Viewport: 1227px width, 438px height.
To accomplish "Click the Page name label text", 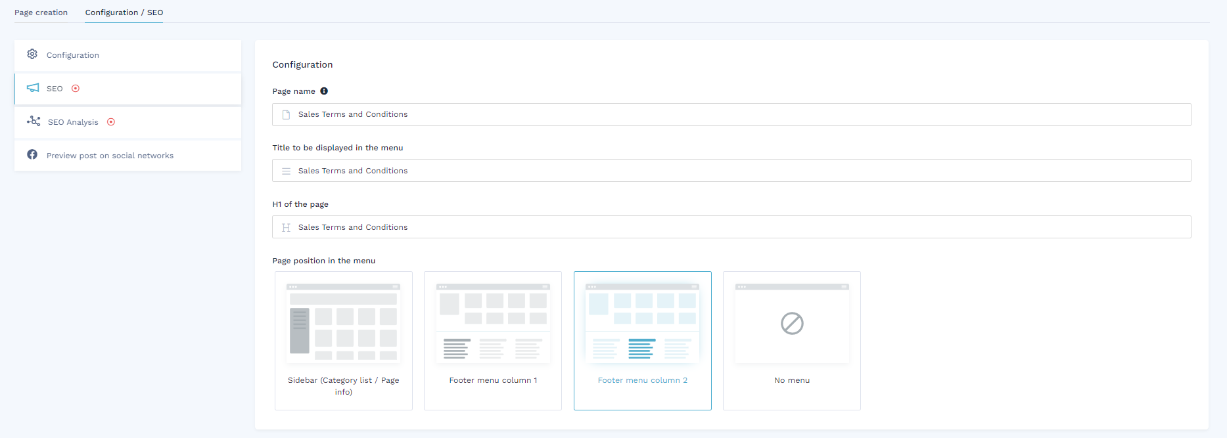I will [x=294, y=91].
